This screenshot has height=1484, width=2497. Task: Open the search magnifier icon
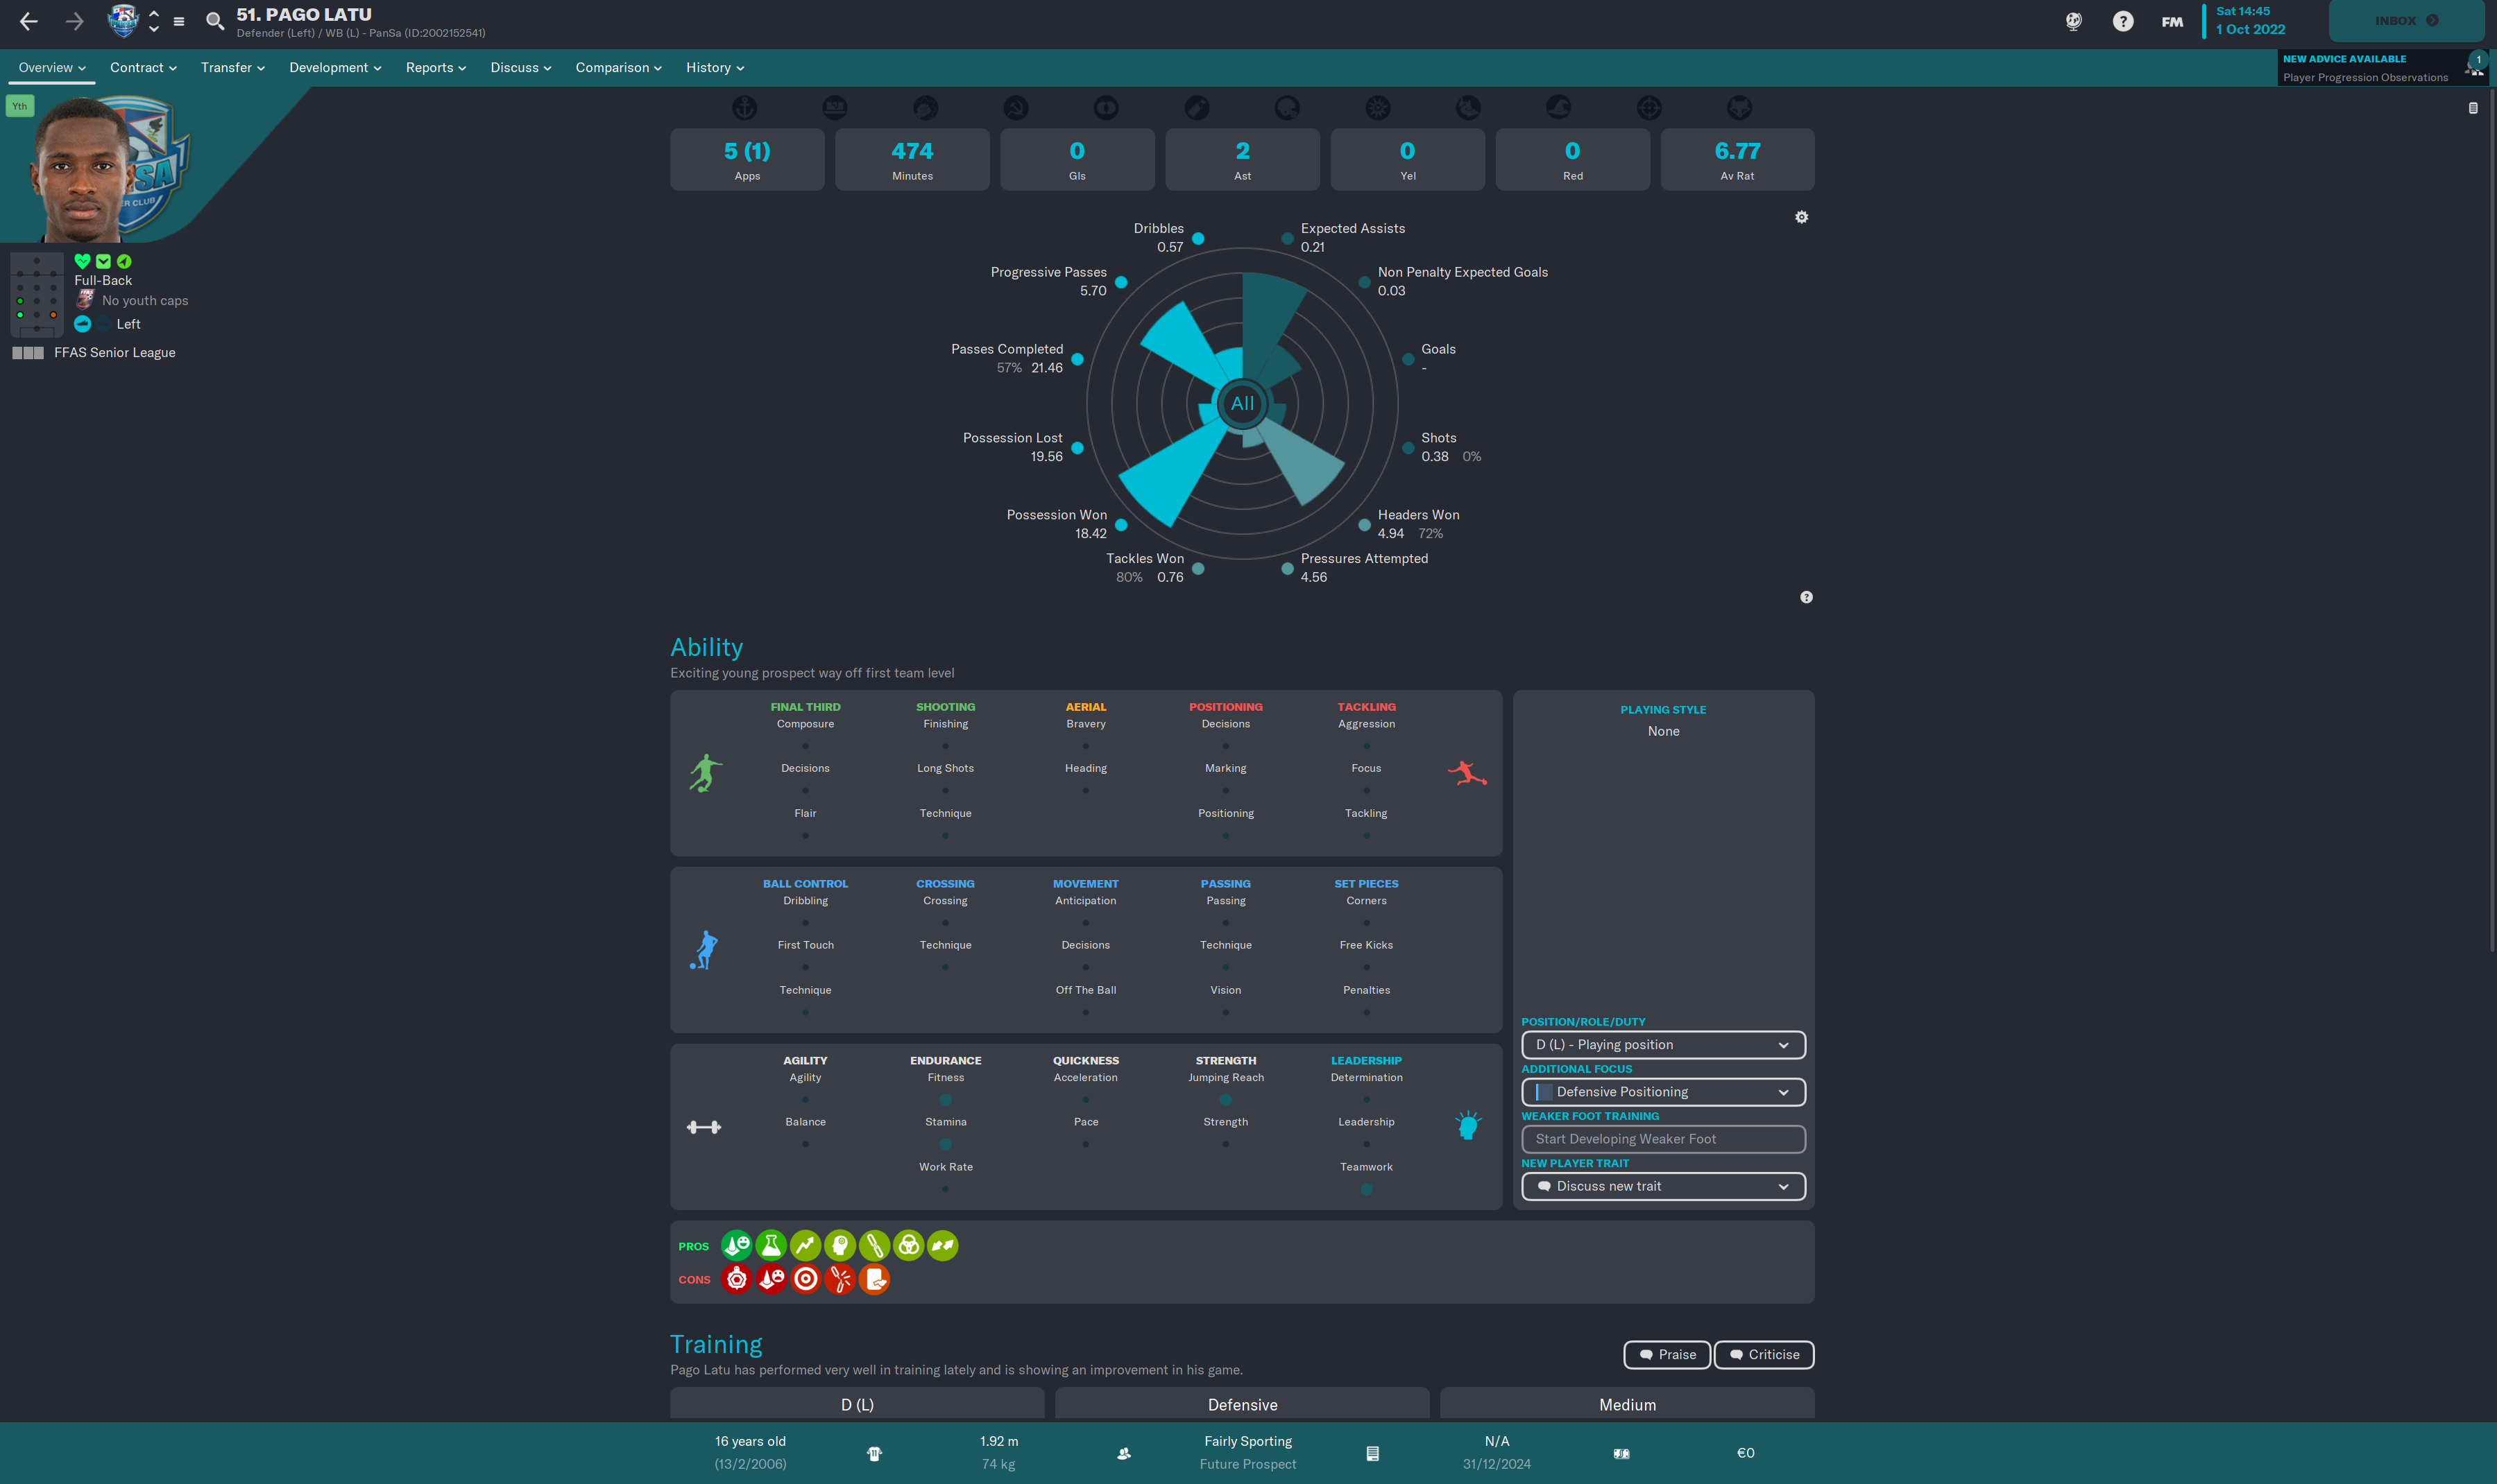pyautogui.click(x=214, y=21)
